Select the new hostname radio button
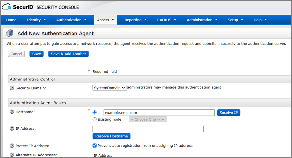 coord(95,113)
